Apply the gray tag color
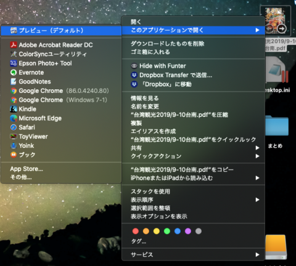The image size is (296, 266). pyautogui.click(x=199, y=231)
